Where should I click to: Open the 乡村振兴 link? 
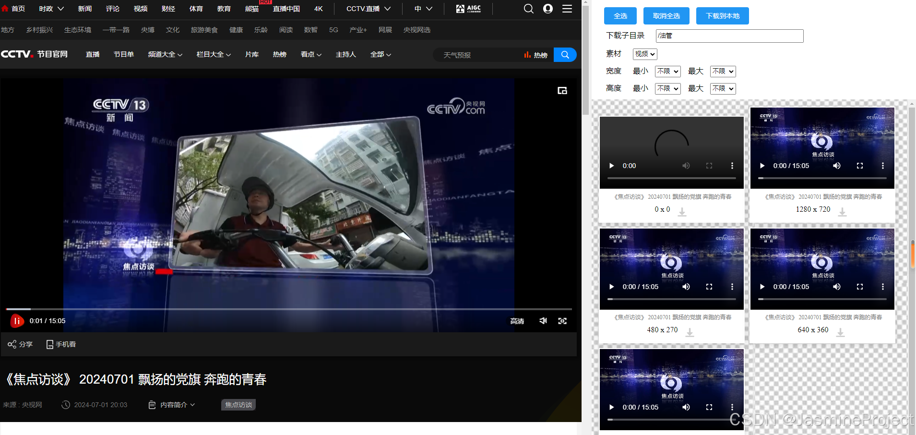39,30
